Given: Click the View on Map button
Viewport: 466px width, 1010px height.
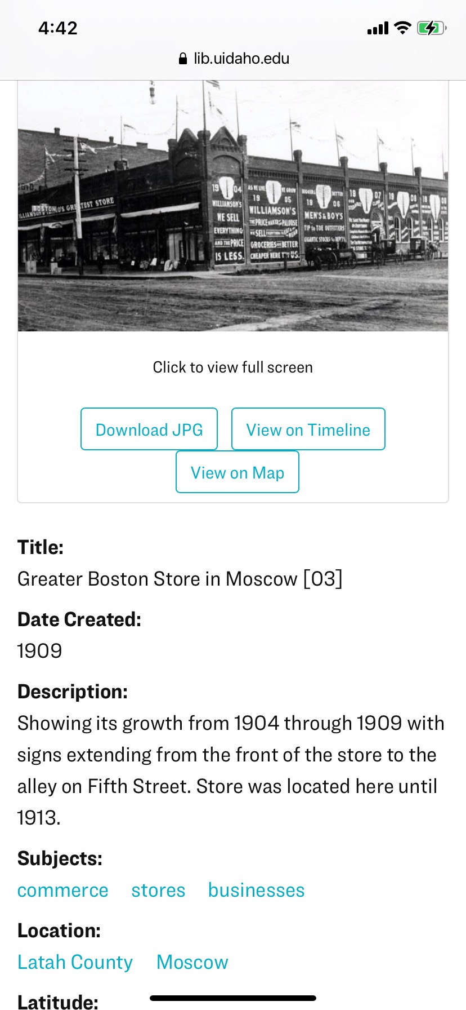Looking at the screenshot, I should (238, 472).
